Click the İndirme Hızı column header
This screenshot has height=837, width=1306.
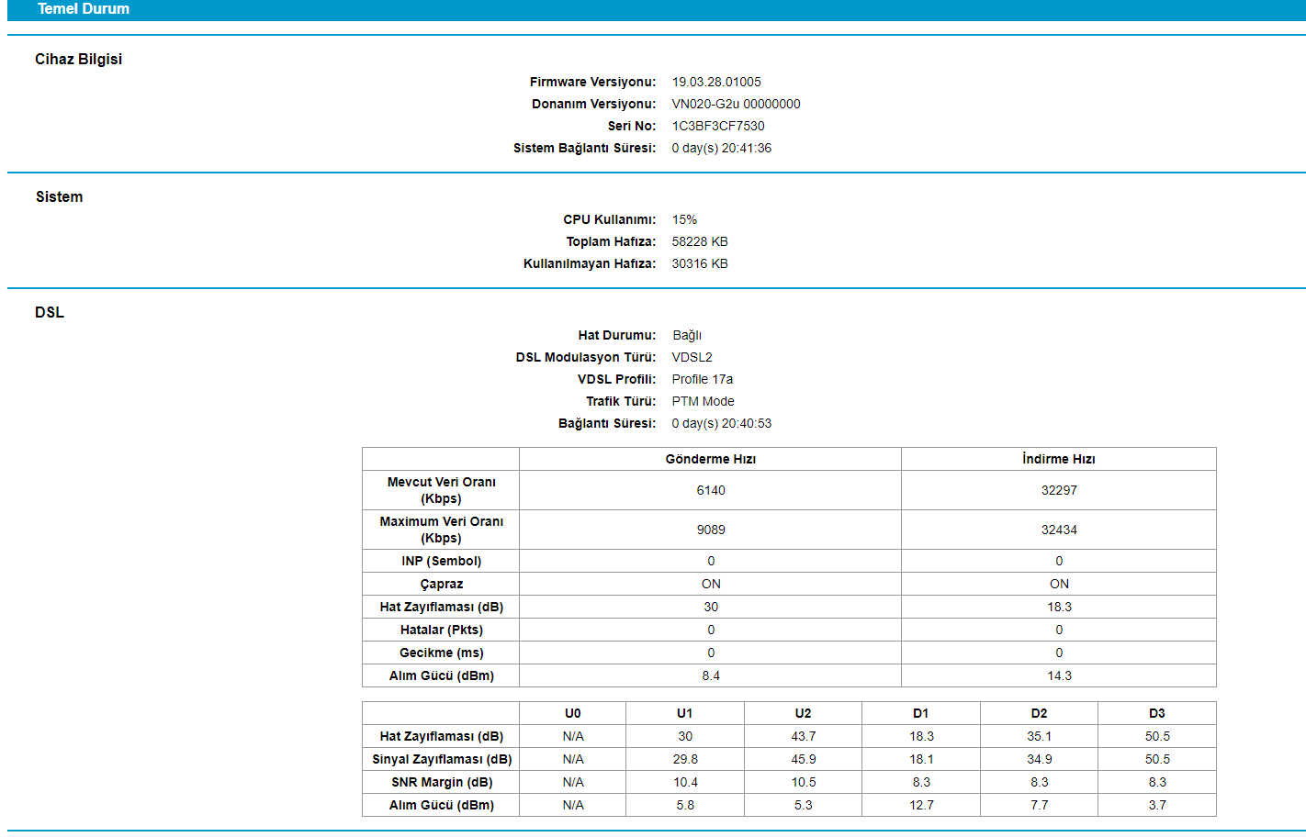(1059, 459)
